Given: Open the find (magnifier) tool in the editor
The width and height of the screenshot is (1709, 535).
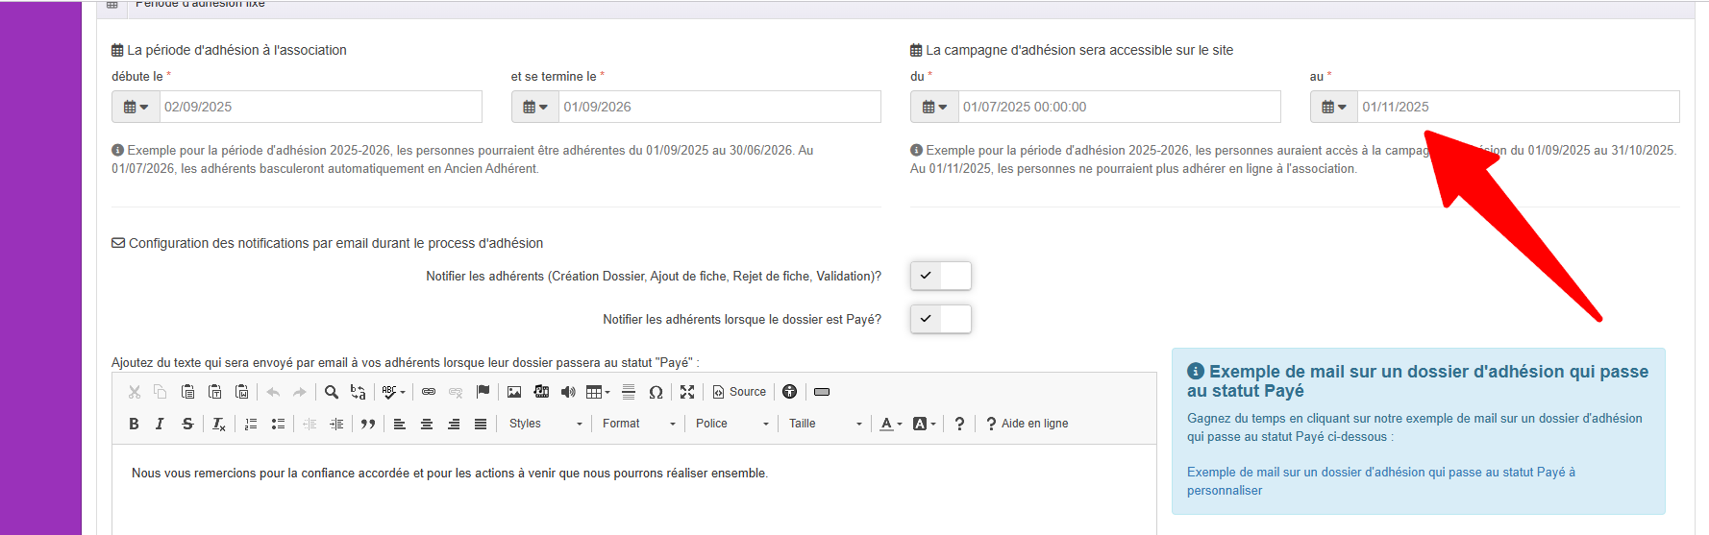Looking at the screenshot, I should coord(332,392).
